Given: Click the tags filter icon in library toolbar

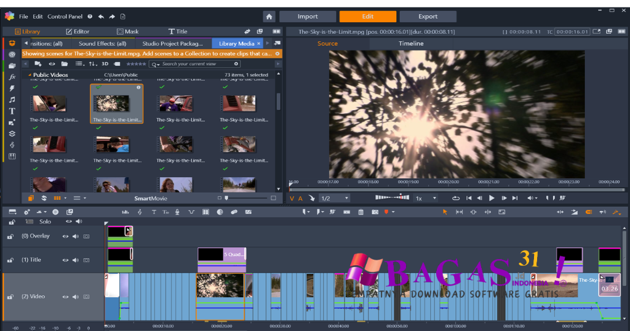Looking at the screenshot, I should tap(117, 64).
